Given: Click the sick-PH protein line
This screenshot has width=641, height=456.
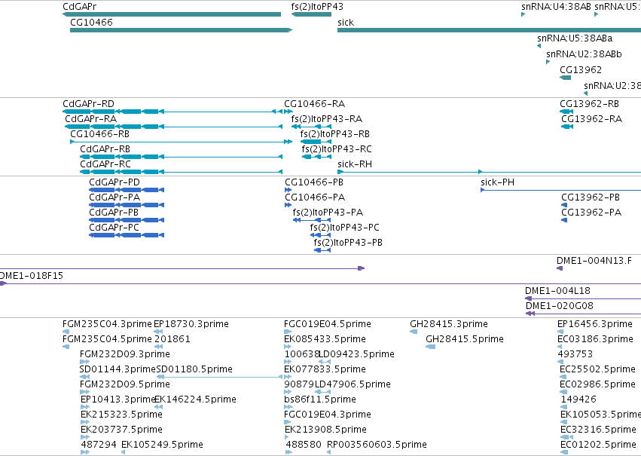Looking at the screenshot, I should (x=560, y=190).
